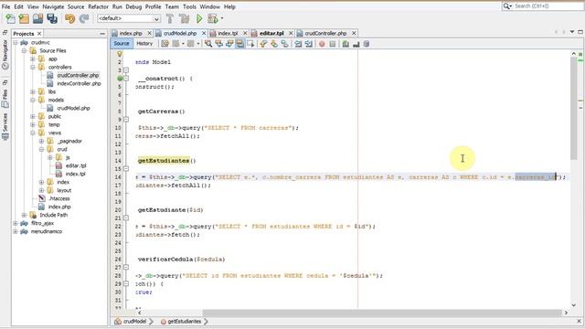Open the Debug Project dropdown arrow
The width and height of the screenshot is (585, 329).
pyautogui.click(x=222, y=18)
